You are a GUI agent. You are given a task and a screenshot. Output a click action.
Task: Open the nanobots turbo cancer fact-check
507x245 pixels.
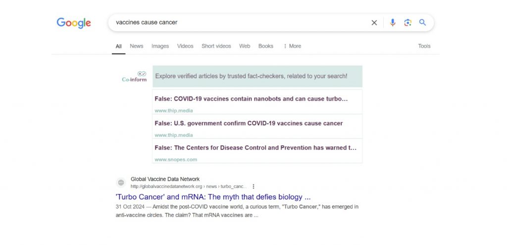tap(251, 99)
